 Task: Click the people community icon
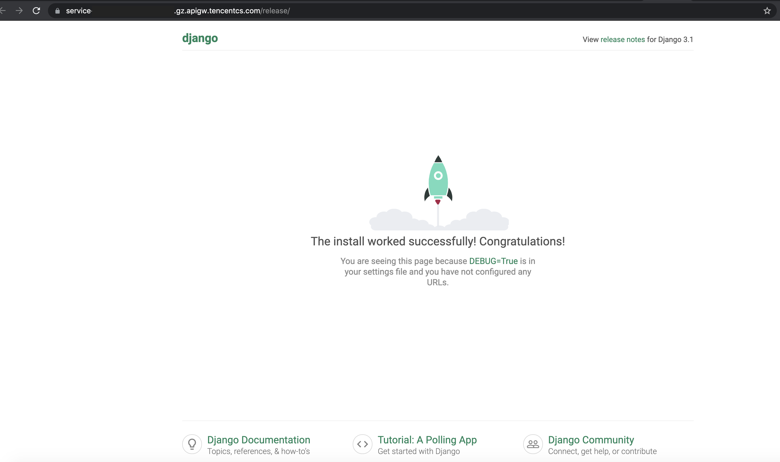coord(533,444)
